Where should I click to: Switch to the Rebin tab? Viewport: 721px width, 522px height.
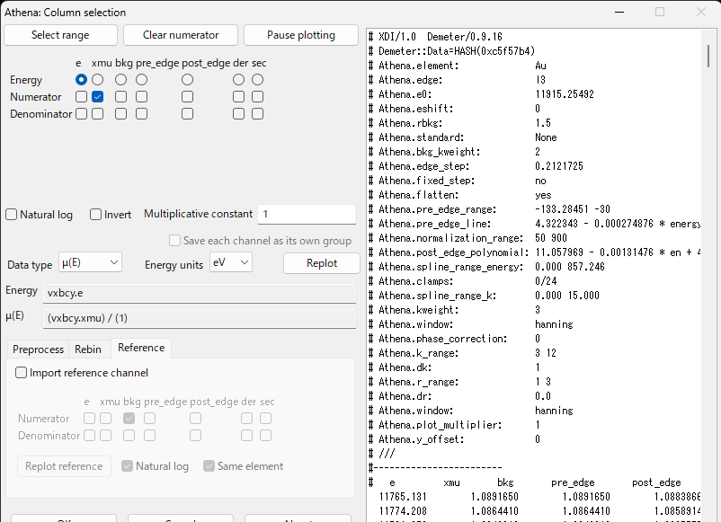(x=88, y=349)
